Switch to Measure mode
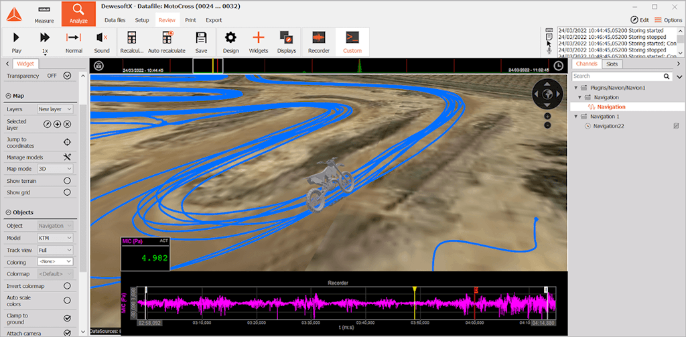This screenshot has height=337, width=686. (x=44, y=14)
